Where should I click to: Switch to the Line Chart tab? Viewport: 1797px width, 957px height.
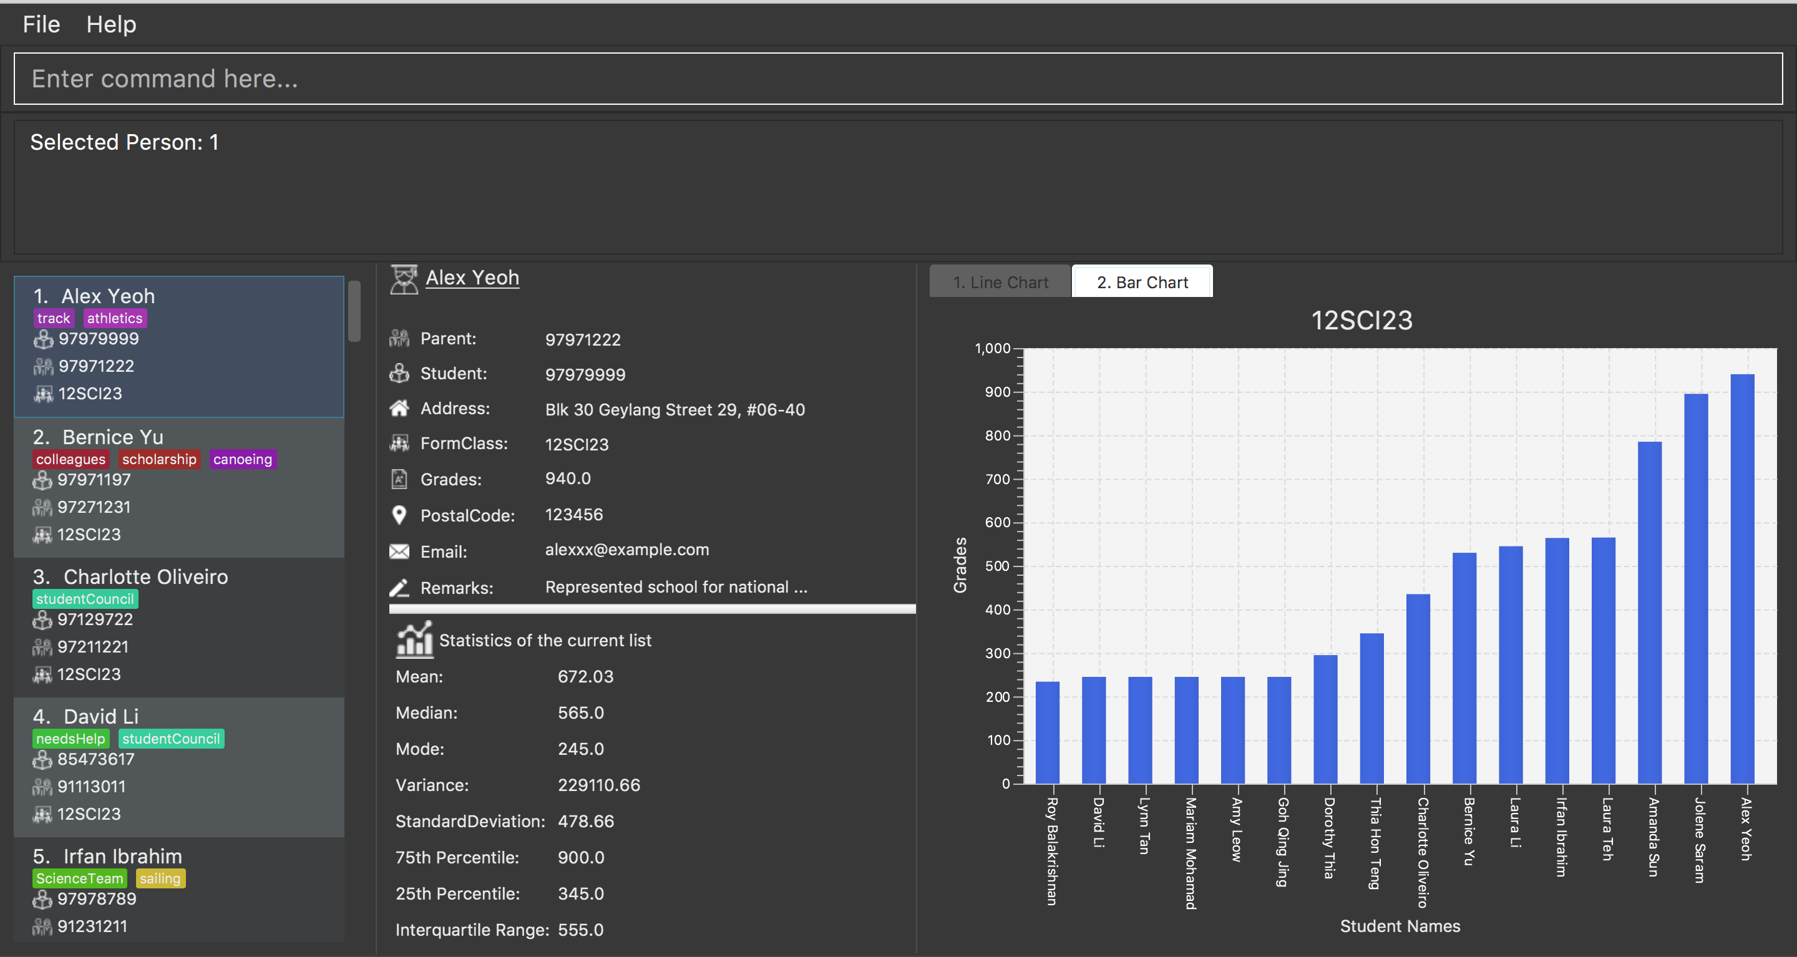point(1000,282)
